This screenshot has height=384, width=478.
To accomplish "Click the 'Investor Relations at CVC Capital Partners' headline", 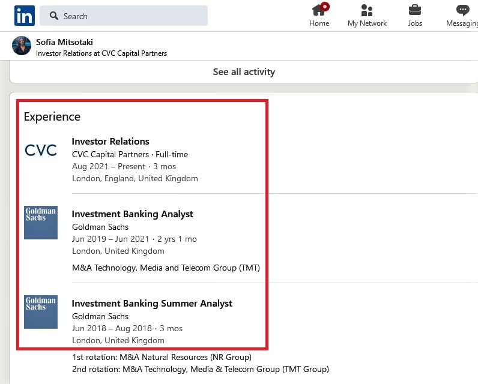I will (x=101, y=53).
